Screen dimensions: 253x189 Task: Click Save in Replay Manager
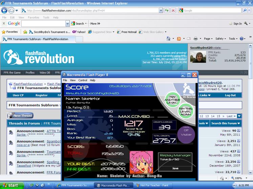175,168
